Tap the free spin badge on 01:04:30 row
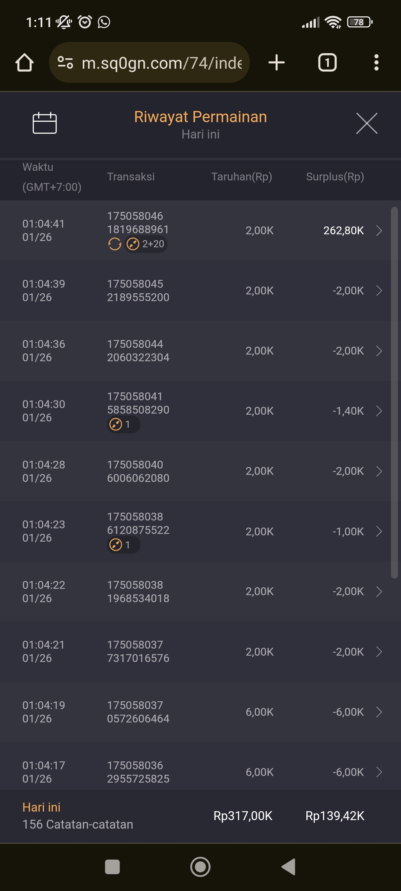This screenshot has width=401, height=891. pyautogui.click(x=123, y=424)
